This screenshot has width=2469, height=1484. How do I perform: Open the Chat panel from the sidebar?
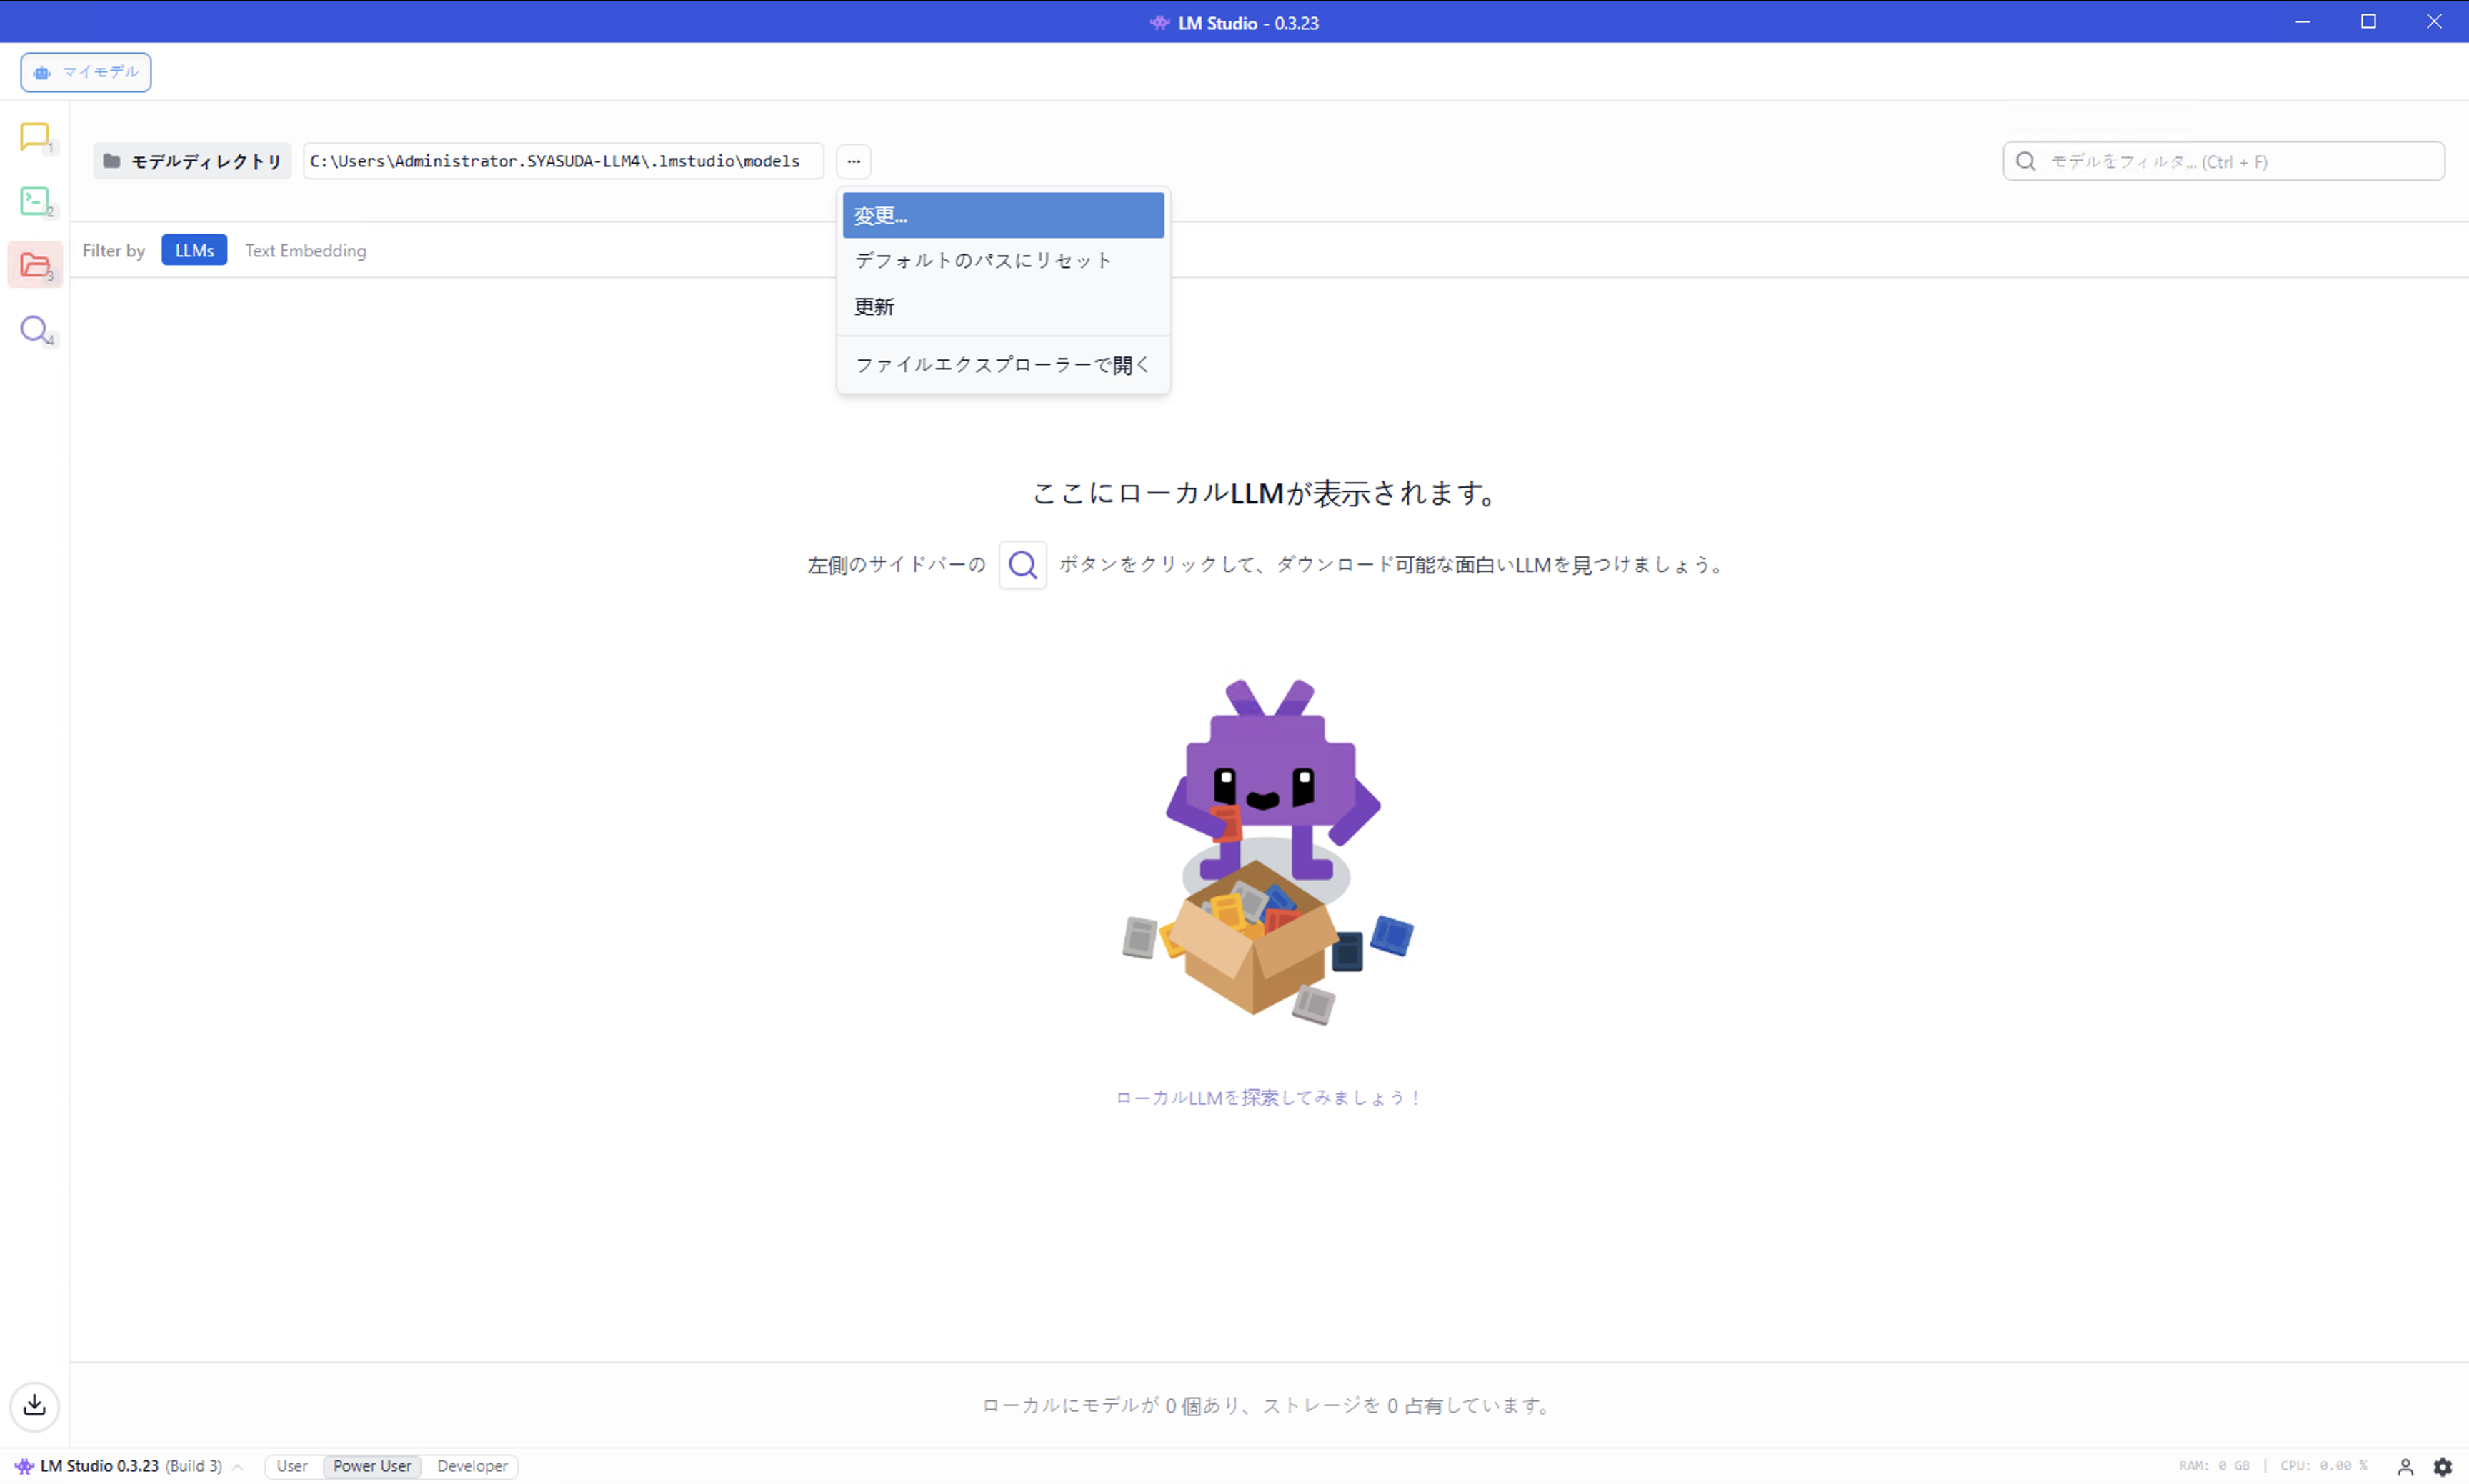pyautogui.click(x=35, y=137)
